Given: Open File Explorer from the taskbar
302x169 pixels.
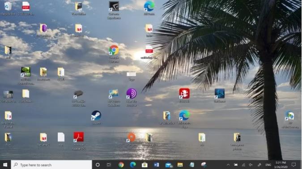Looking at the screenshot, I should 180,165.
